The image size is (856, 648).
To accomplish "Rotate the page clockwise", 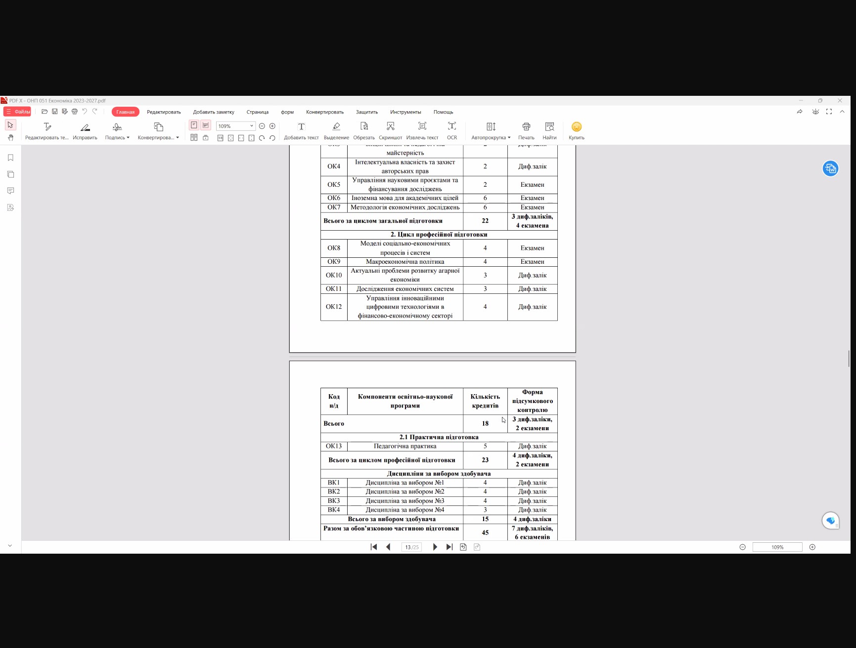I will point(262,138).
